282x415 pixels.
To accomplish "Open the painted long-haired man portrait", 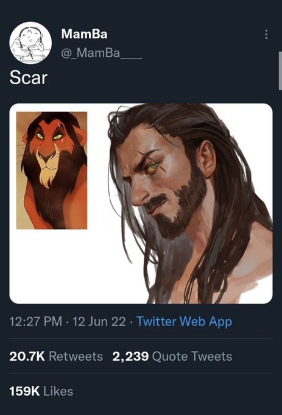I will (189, 203).
